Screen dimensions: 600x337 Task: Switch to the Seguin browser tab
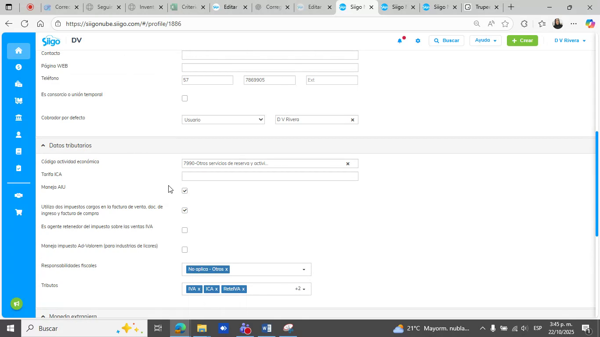[104, 7]
